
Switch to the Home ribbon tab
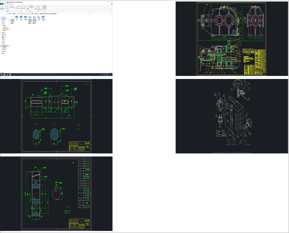click(5, 4)
